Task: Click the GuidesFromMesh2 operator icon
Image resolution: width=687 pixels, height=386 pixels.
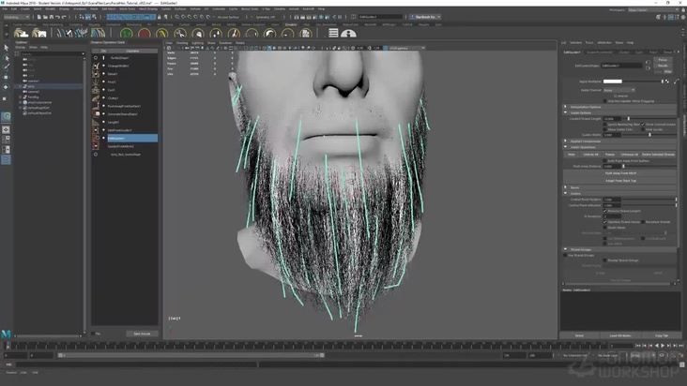Action: tap(96, 146)
